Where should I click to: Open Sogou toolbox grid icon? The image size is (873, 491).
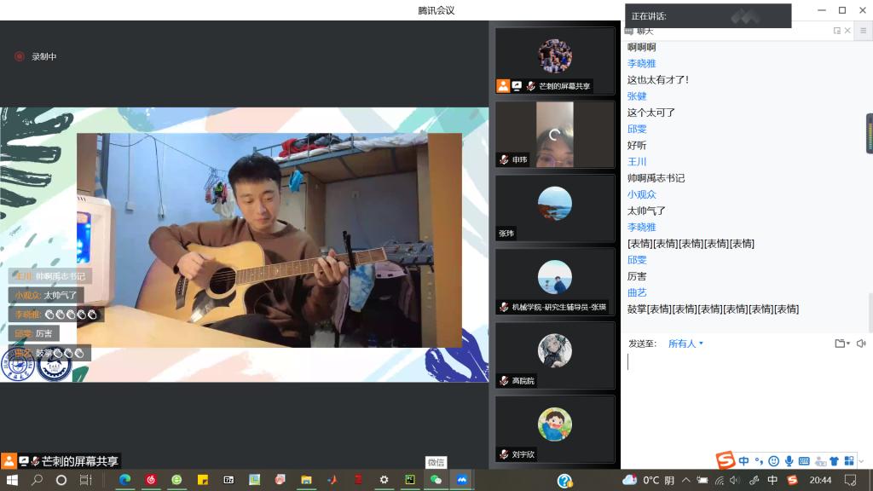848,461
